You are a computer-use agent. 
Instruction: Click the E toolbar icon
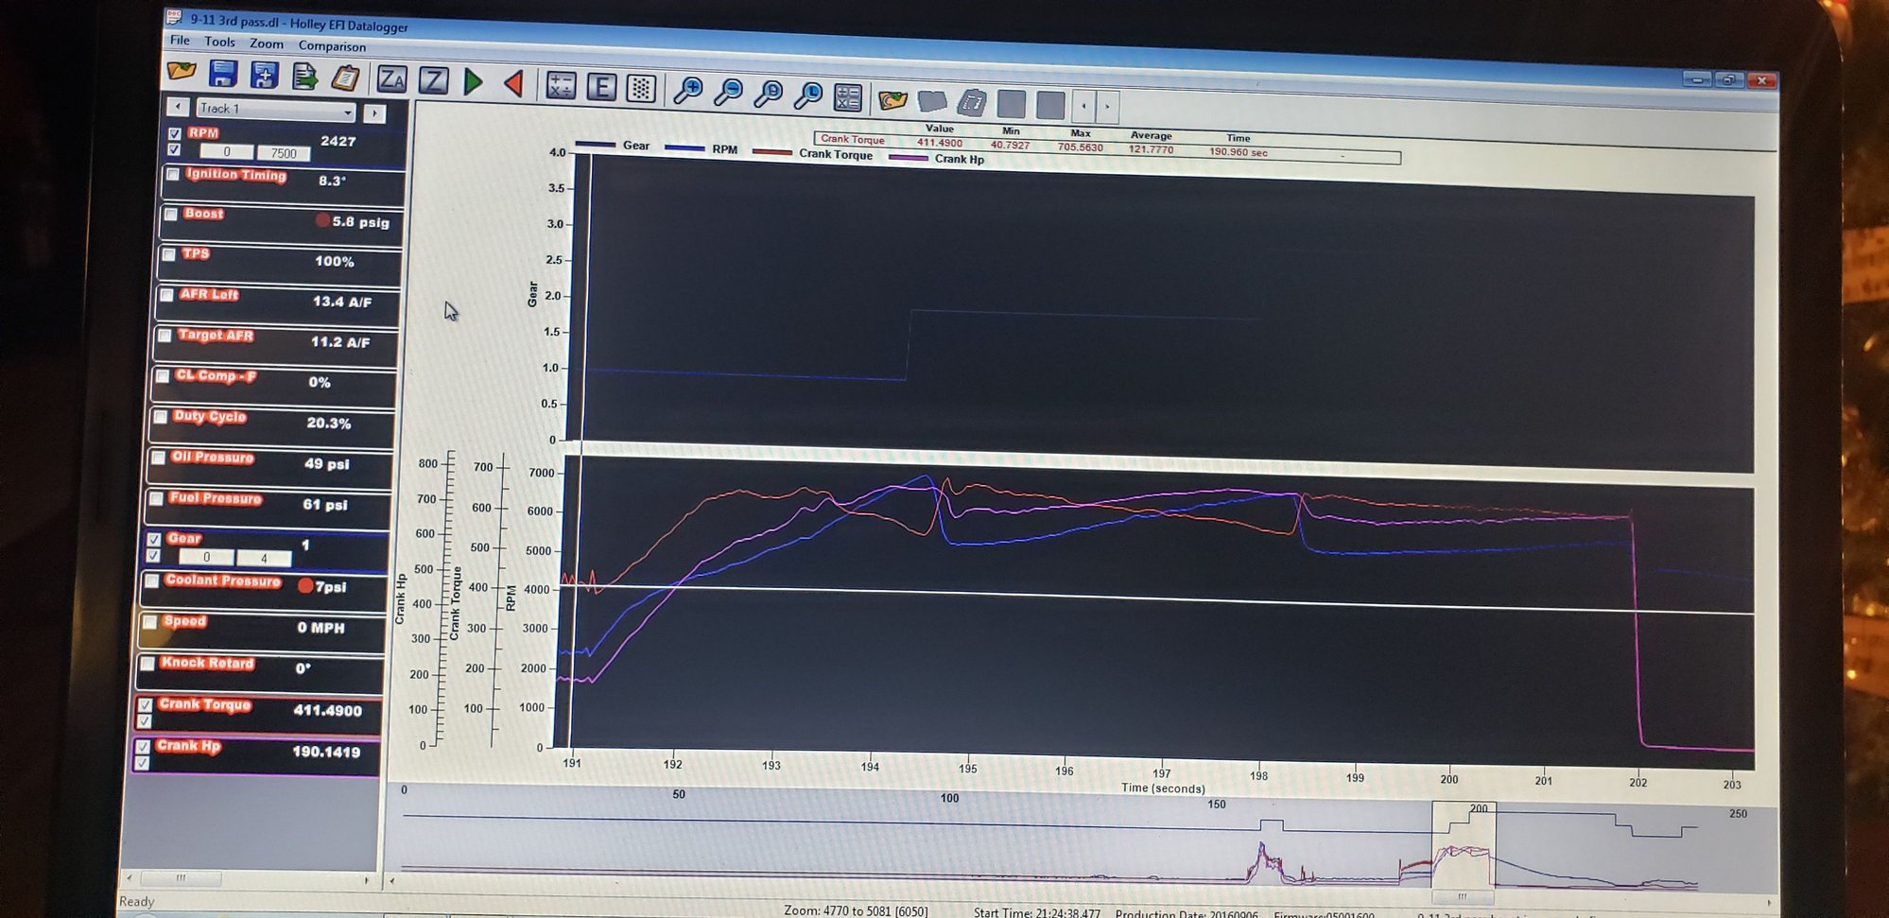(601, 88)
